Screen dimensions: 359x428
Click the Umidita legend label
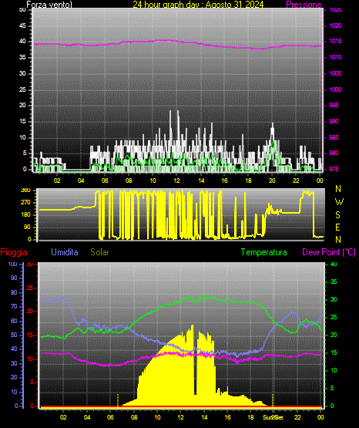[65, 252]
